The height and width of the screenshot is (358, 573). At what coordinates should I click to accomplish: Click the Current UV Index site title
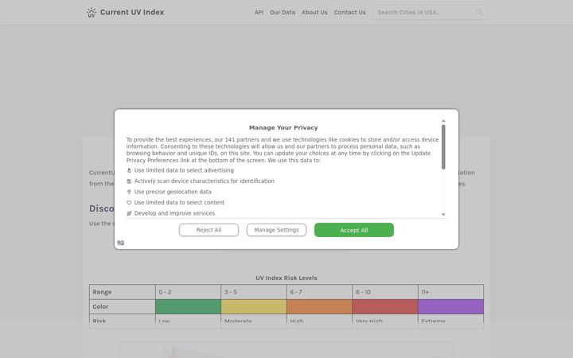132,13
